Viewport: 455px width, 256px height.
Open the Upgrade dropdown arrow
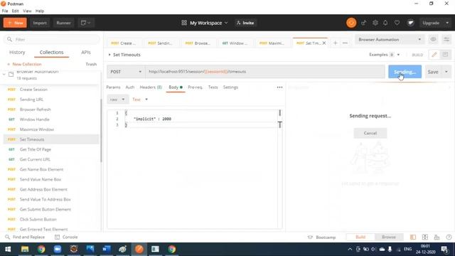pos(447,23)
